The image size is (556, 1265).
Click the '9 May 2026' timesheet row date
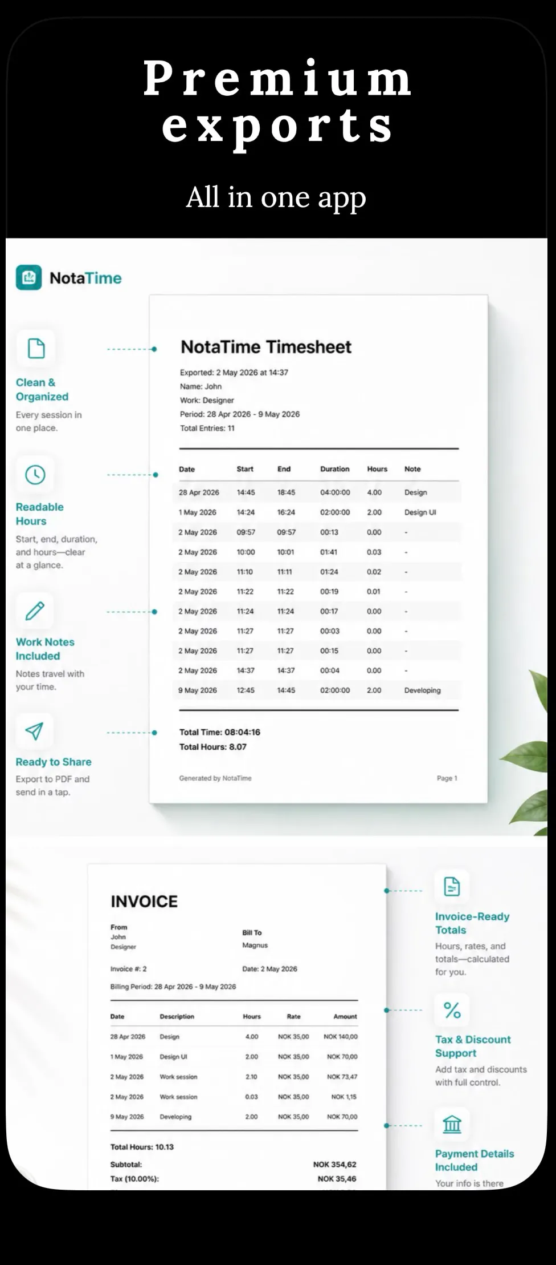198,690
